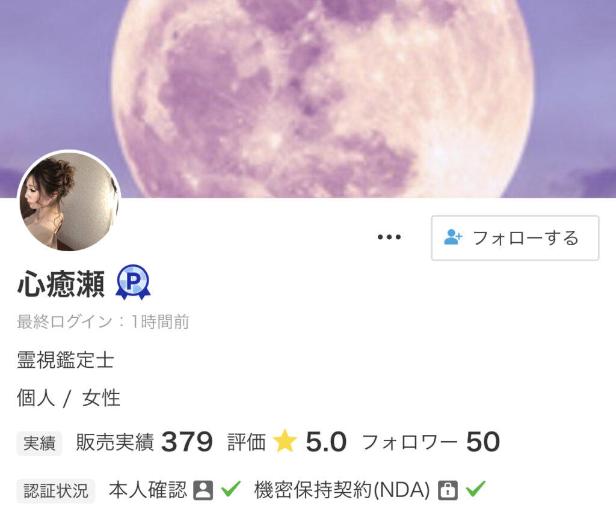Click the add-person icon in follow button

(453, 237)
